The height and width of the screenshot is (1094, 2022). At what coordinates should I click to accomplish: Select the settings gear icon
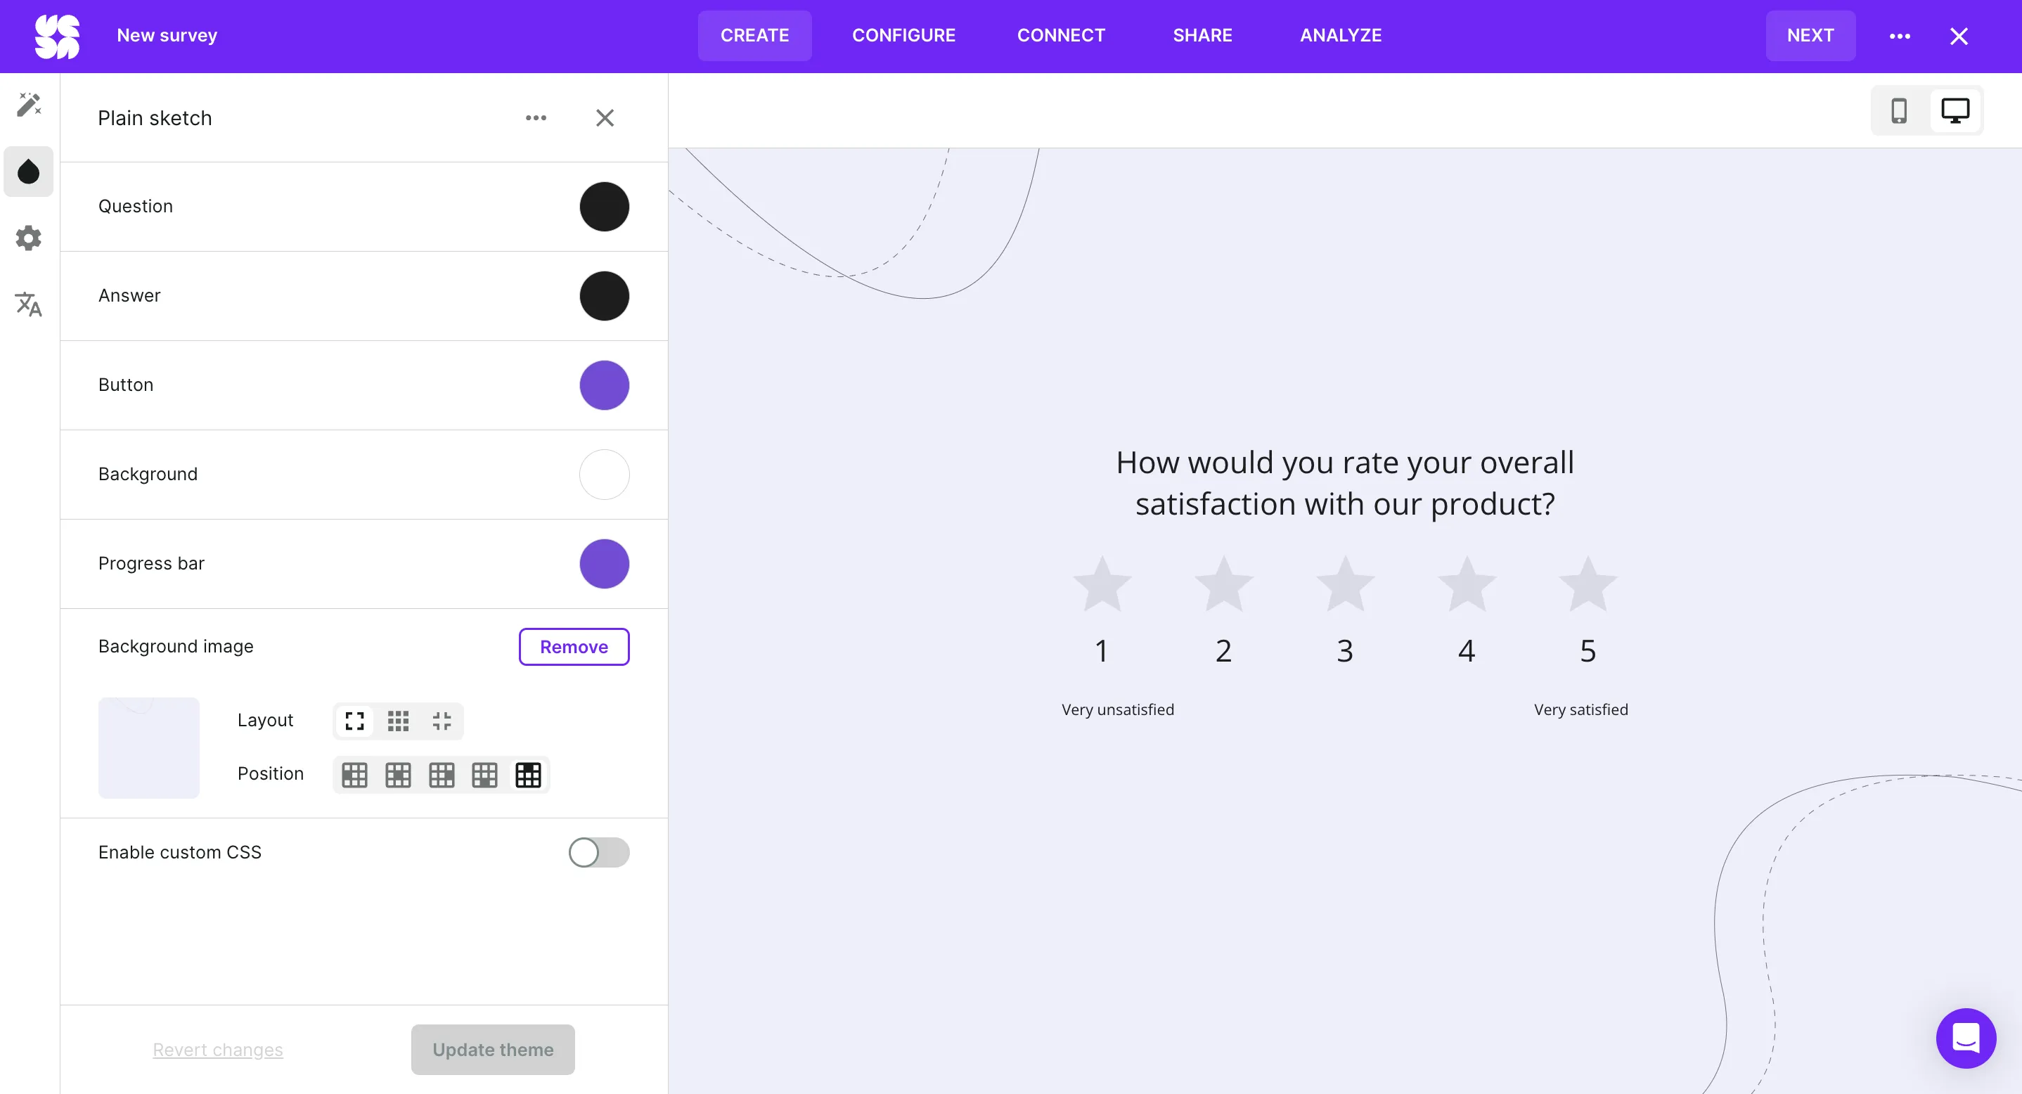(x=28, y=237)
